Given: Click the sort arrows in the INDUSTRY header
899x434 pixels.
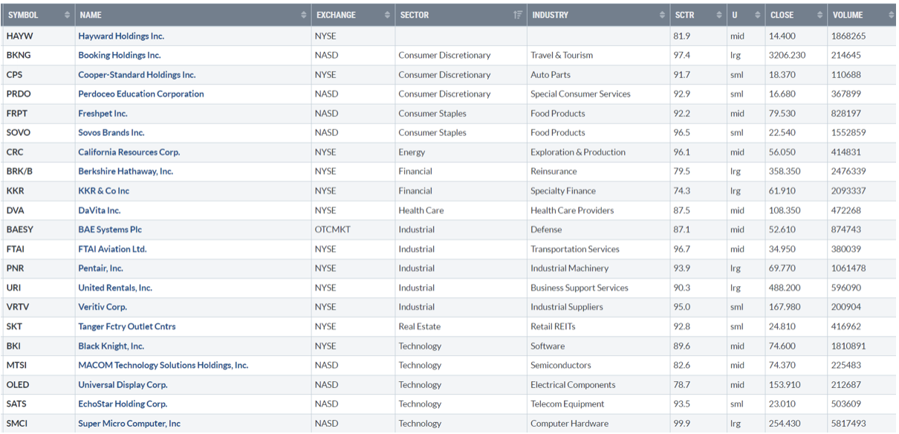Looking at the screenshot, I should pos(662,15).
